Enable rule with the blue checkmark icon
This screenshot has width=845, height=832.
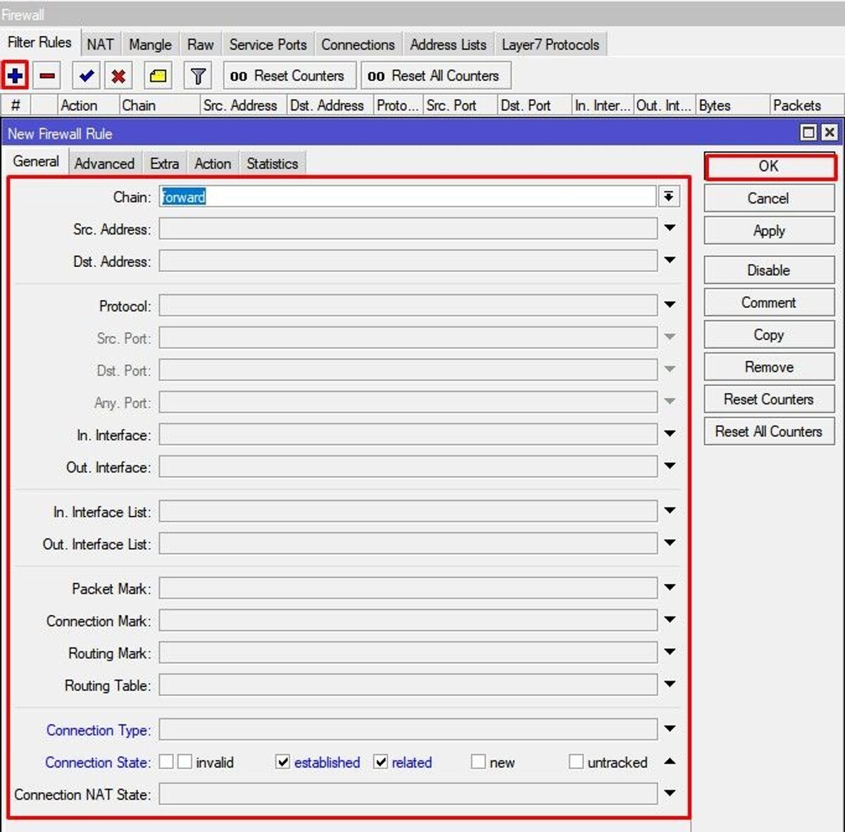(x=87, y=75)
